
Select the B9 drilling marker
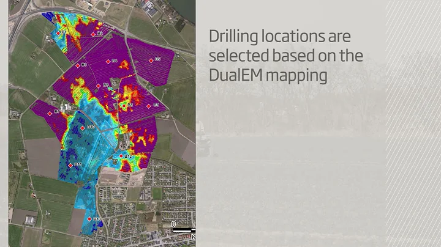coord(148,106)
